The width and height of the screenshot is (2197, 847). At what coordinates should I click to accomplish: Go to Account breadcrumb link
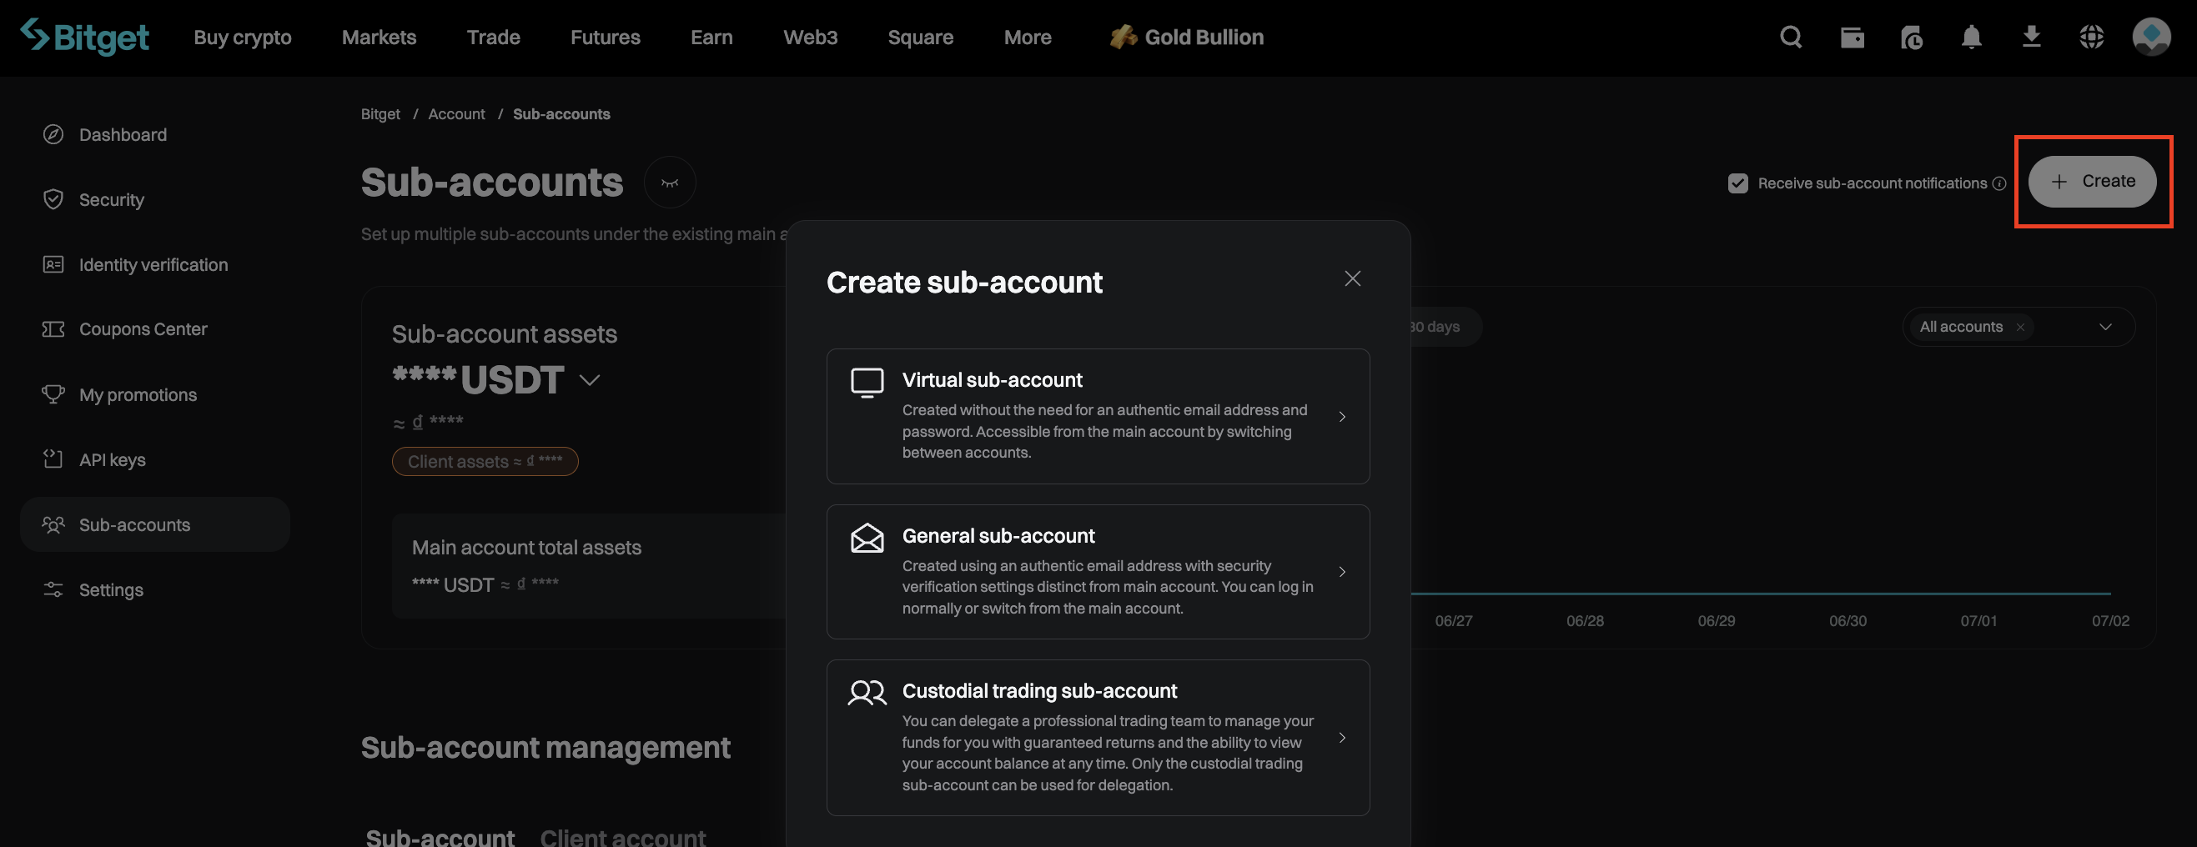(x=456, y=114)
